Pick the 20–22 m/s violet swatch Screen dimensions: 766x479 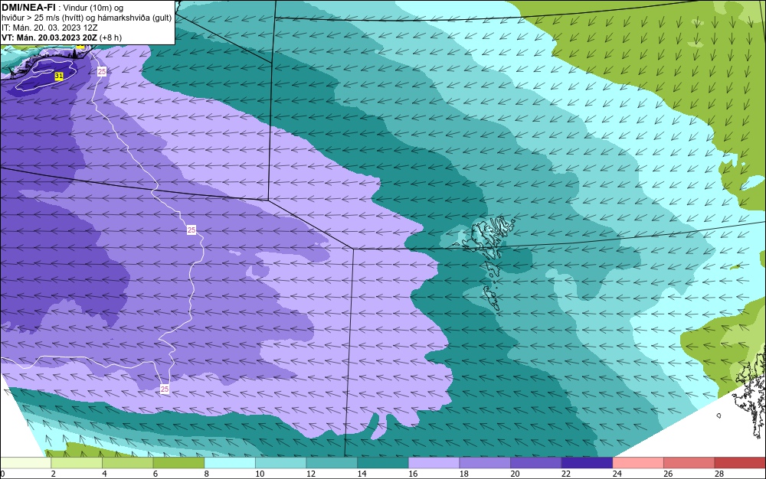pos(536,463)
